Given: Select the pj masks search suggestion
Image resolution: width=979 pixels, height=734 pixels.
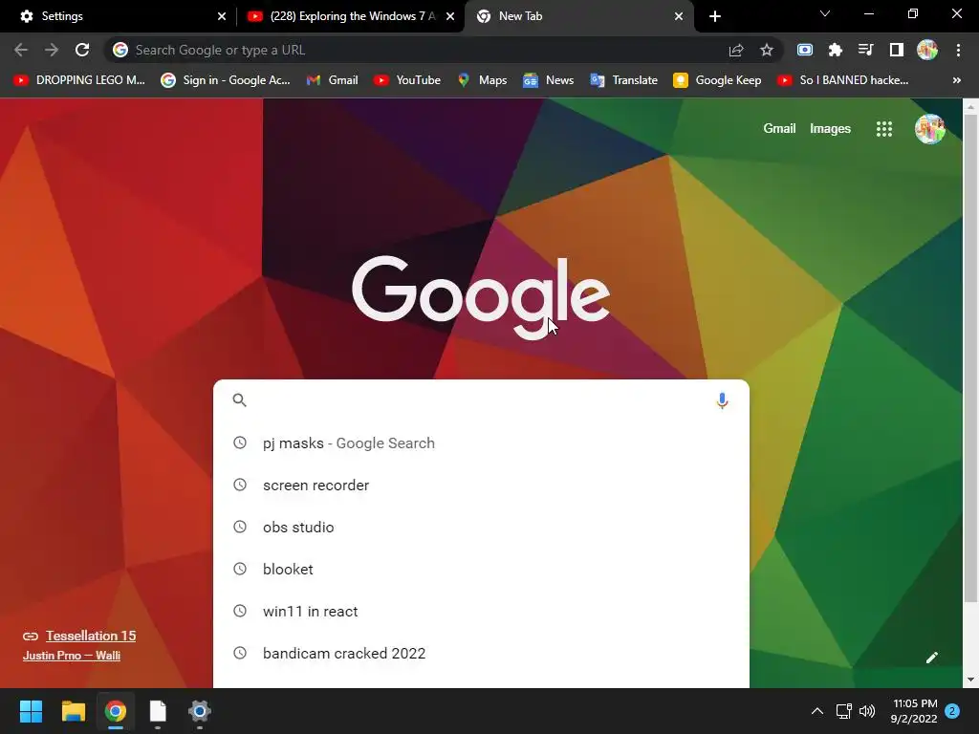Looking at the screenshot, I should tap(481, 443).
